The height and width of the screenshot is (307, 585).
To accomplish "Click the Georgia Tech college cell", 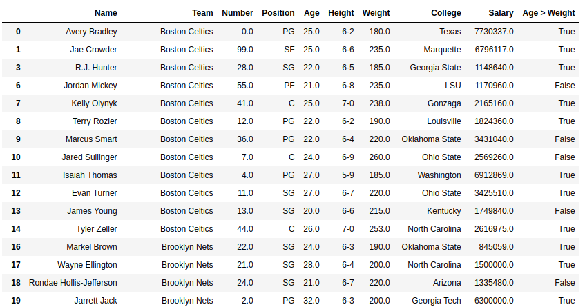I will 436,301.
